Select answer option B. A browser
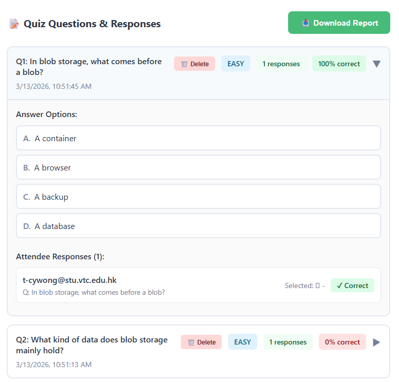This screenshot has width=399, height=382. (198, 167)
